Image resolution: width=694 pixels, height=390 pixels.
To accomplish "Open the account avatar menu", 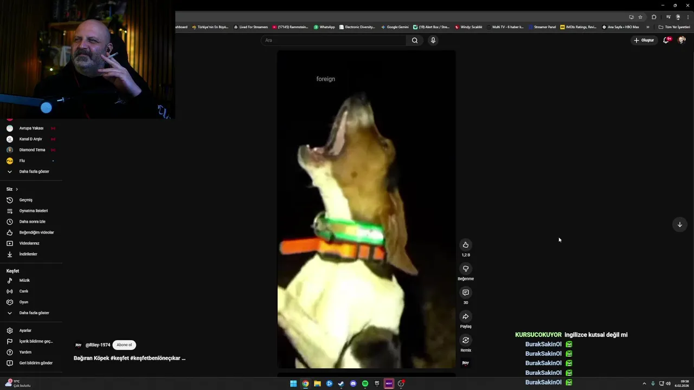I will pos(682,40).
